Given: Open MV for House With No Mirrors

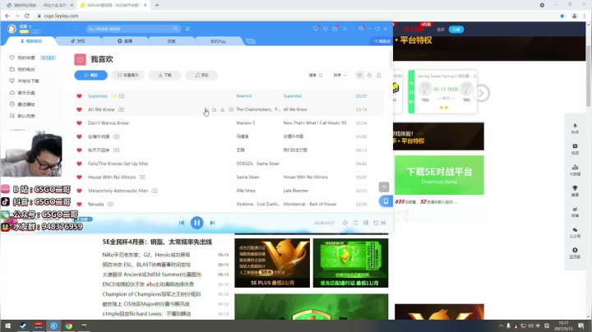Looking at the screenshot, I should click(x=142, y=177).
